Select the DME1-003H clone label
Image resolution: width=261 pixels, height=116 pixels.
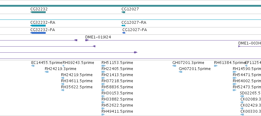click(250, 43)
